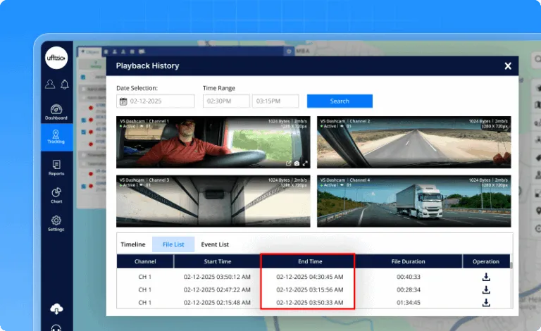Download the 01:34:45 duration recording

[486, 303]
